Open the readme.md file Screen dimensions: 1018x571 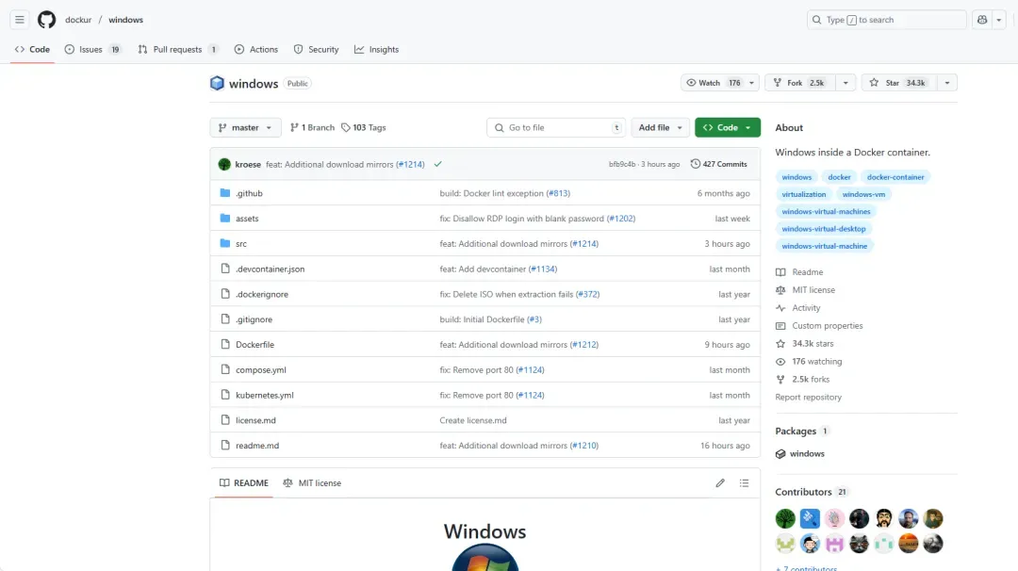coord(257,446)
